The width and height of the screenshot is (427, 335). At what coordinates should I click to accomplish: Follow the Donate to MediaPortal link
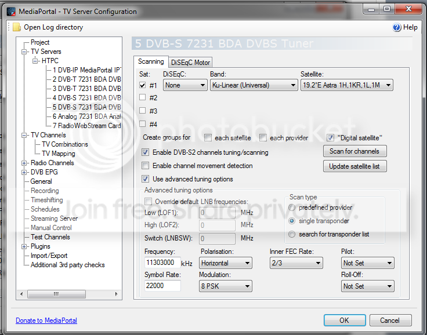(46, 321)
